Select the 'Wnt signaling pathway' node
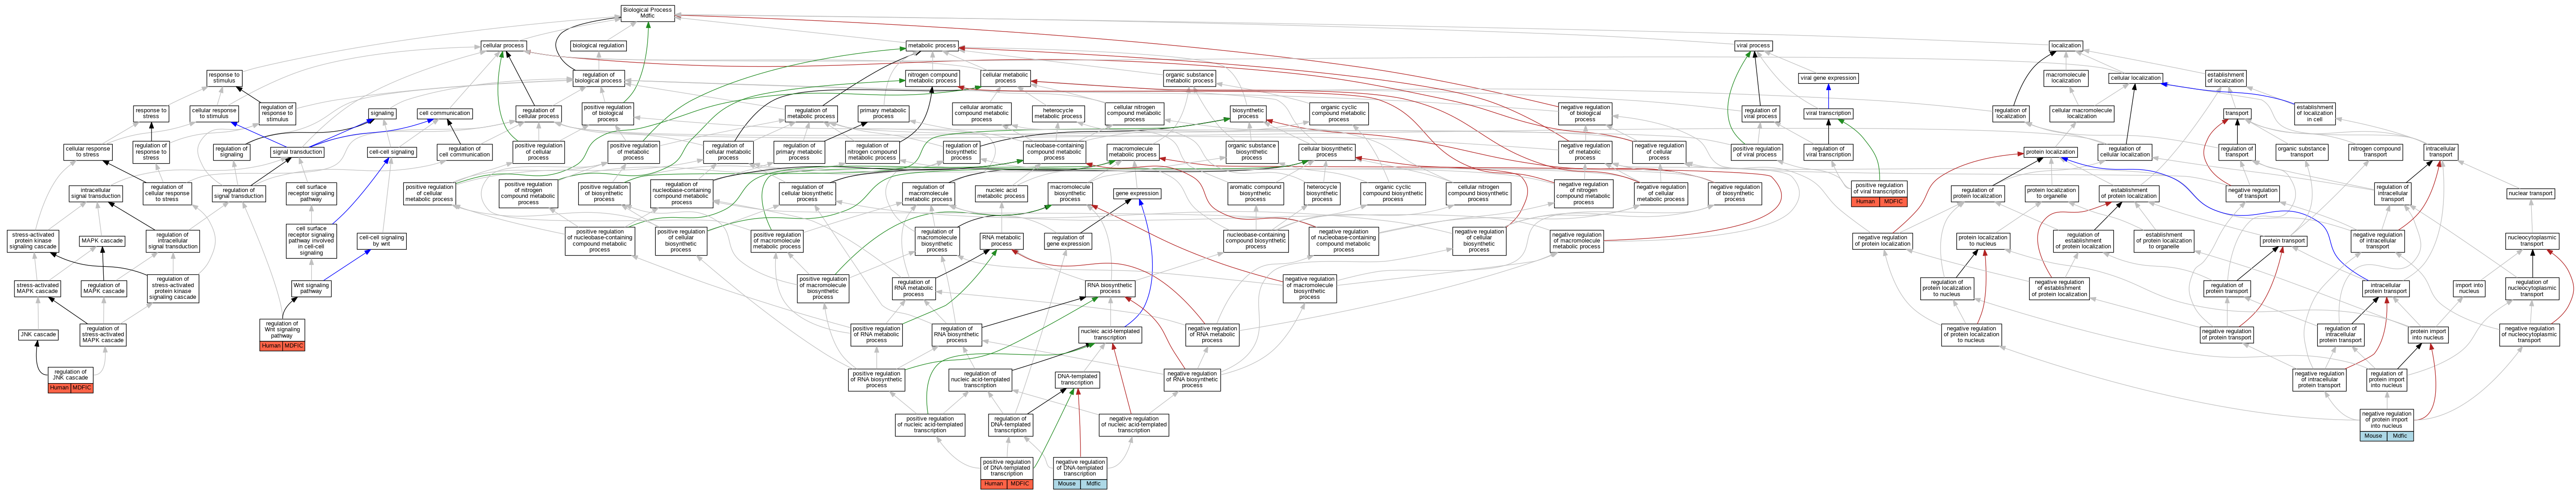 tap(311, 288)
